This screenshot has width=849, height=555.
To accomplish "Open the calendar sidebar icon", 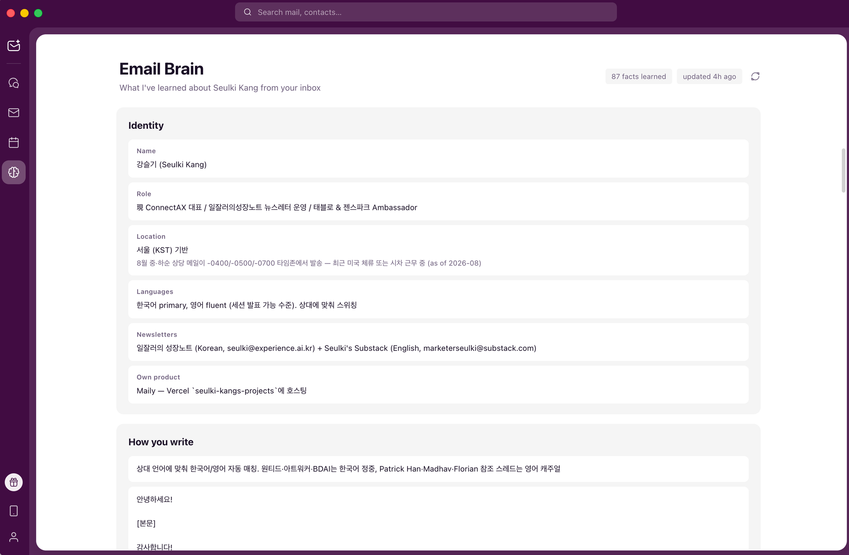I will [14, 142].
